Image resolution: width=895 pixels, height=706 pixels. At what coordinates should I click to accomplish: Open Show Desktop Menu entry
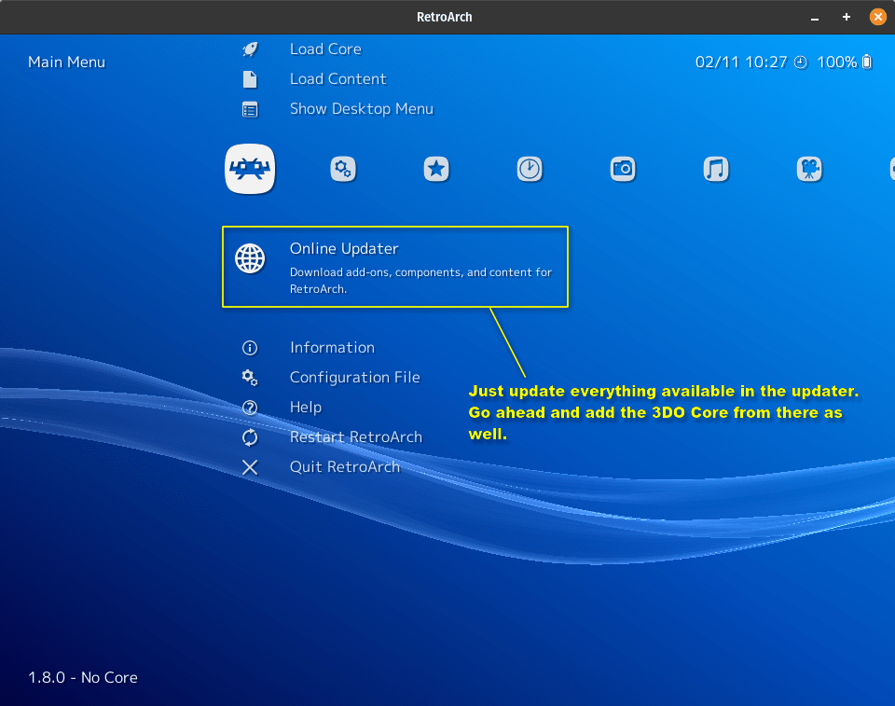click(361, 109)
